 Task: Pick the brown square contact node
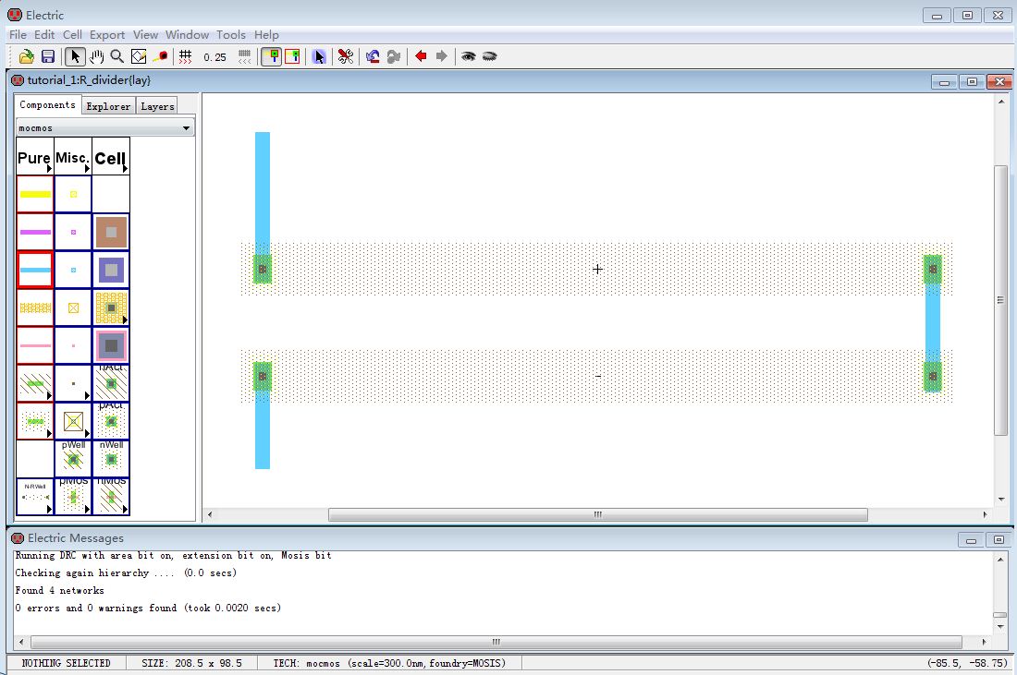pos(111,232)
